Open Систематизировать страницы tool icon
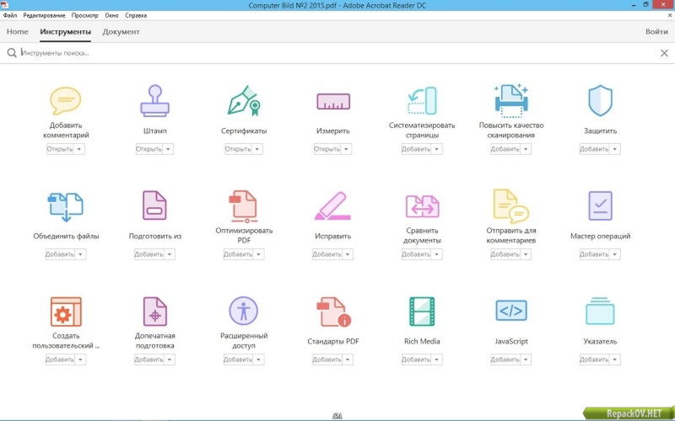The image size is (675, 421). (x=422, y=101)
